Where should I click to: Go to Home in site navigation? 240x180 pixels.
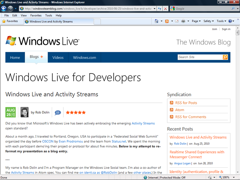(x=15, y=57)
